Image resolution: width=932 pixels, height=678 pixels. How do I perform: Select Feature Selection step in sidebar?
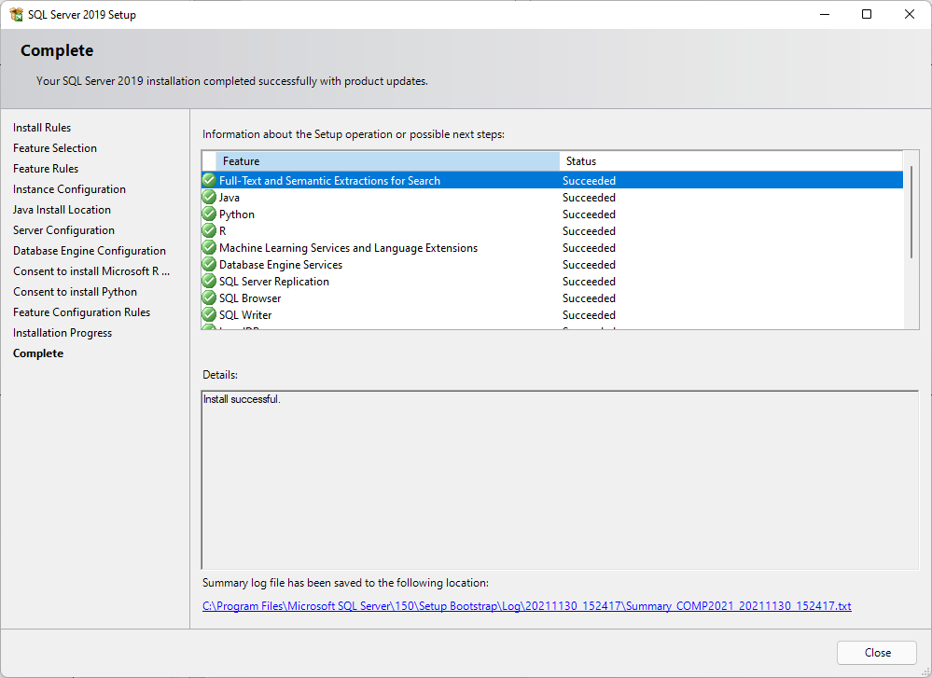(x=55, y=148)
